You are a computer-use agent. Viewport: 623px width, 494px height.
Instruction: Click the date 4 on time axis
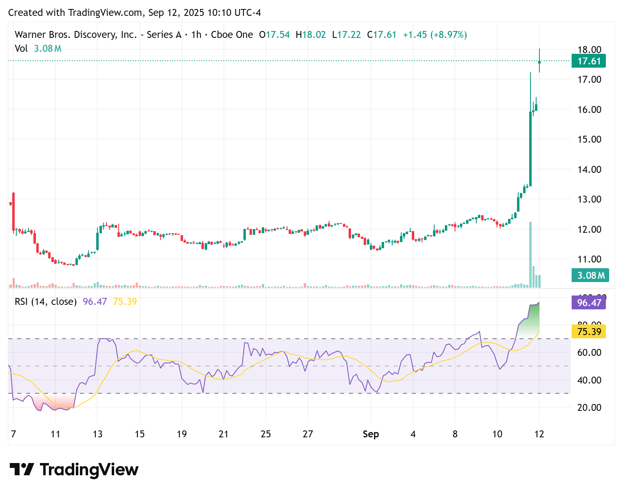pos(413,434)
